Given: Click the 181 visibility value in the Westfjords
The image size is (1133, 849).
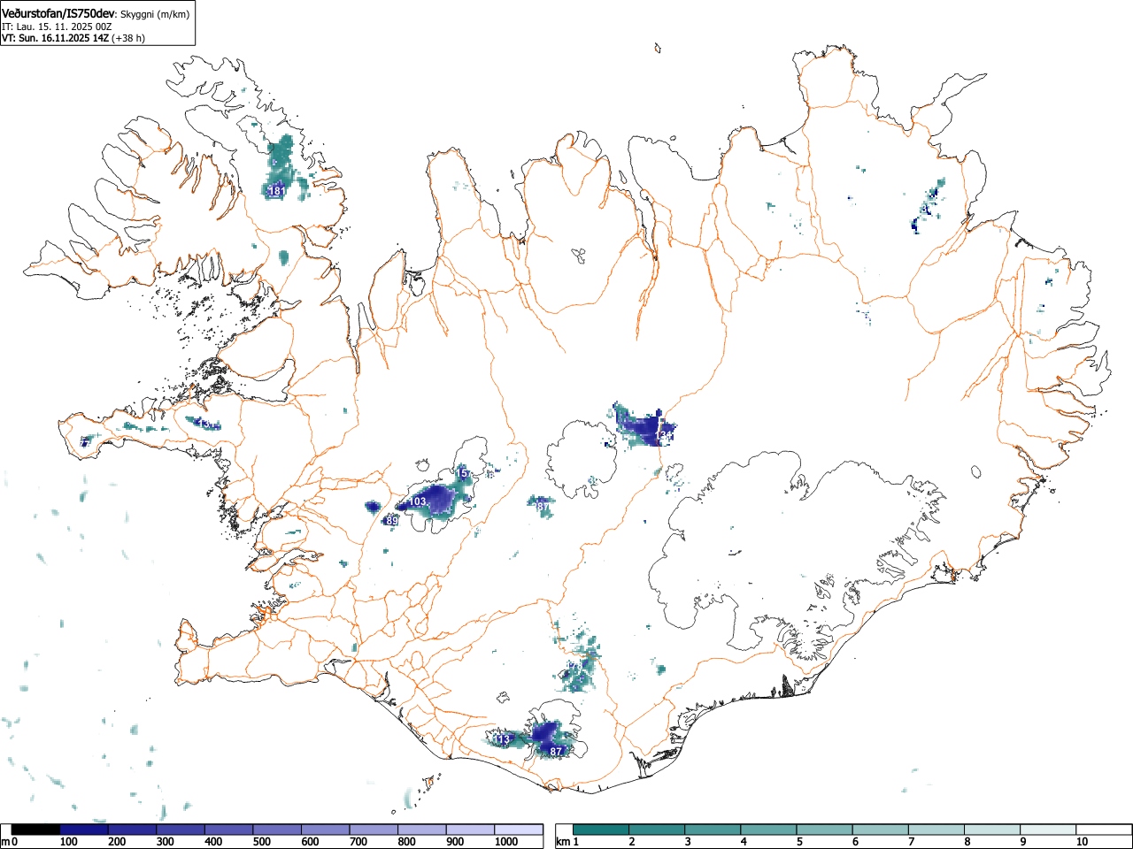Looking at the screenshot, I should click(x=277, y=191).
